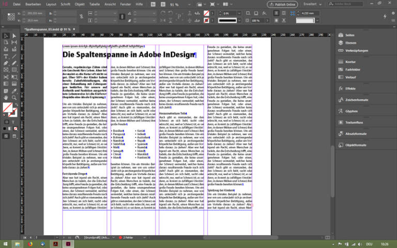Open the Layout menu
Screen dimensions: 397x248
click(51, 4)
